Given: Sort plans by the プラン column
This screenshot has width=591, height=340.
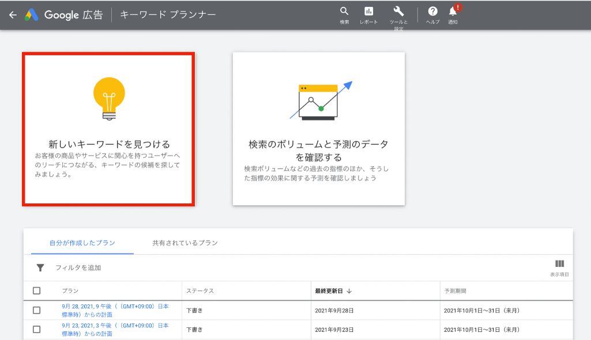Looking at the screenshot, I should coord(73,290).
